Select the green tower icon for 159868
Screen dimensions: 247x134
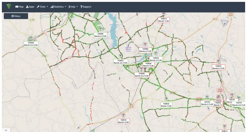tap(100, 29)
